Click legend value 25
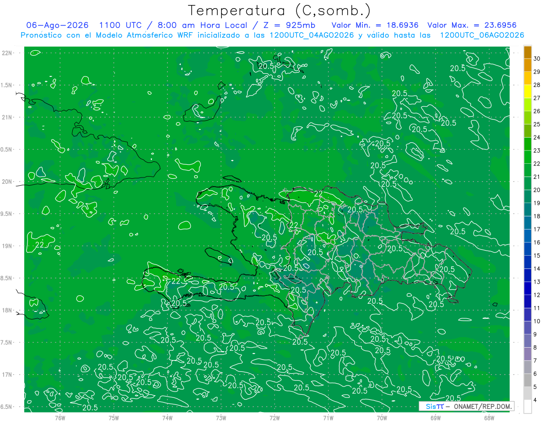Image resolution: width=549 pixels, height=424 pixels. (x=537, y=124)
